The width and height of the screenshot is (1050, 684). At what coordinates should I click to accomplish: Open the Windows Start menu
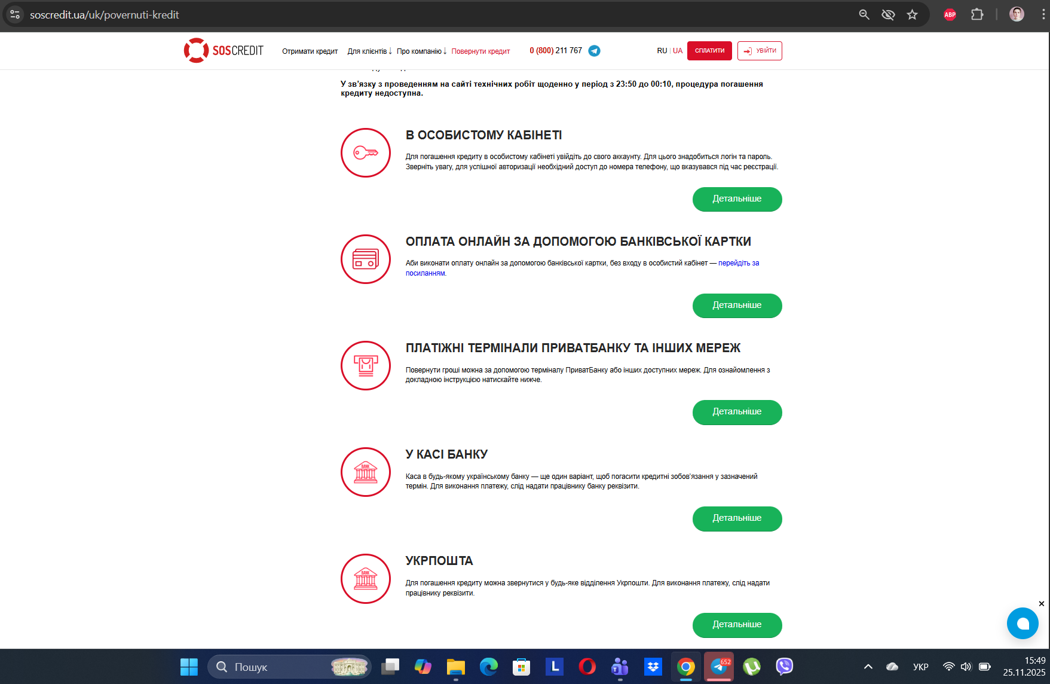click(189, 667)
